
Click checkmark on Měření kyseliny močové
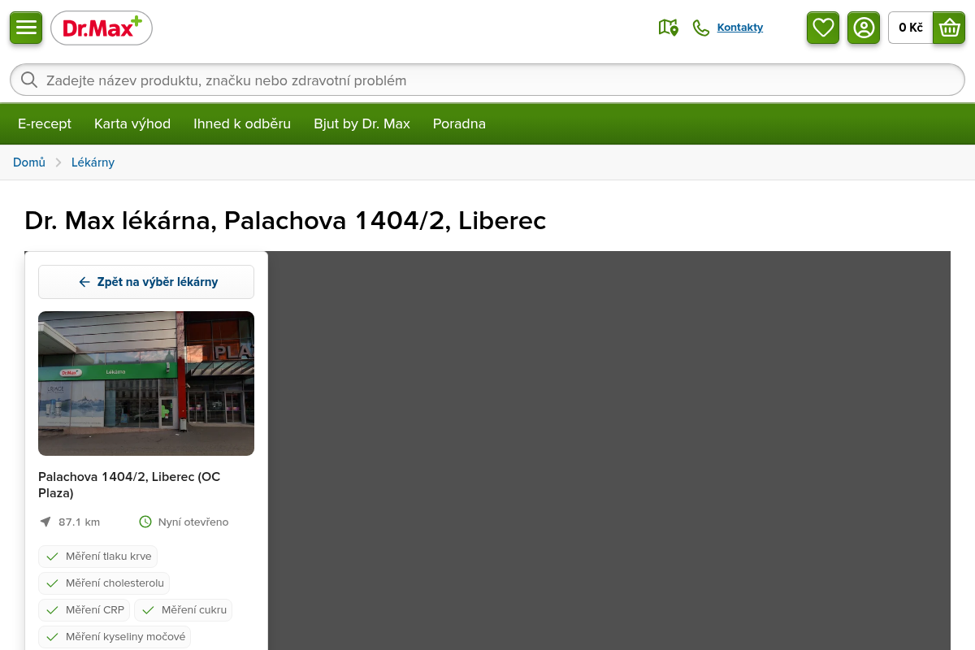(x=52, y=637)
